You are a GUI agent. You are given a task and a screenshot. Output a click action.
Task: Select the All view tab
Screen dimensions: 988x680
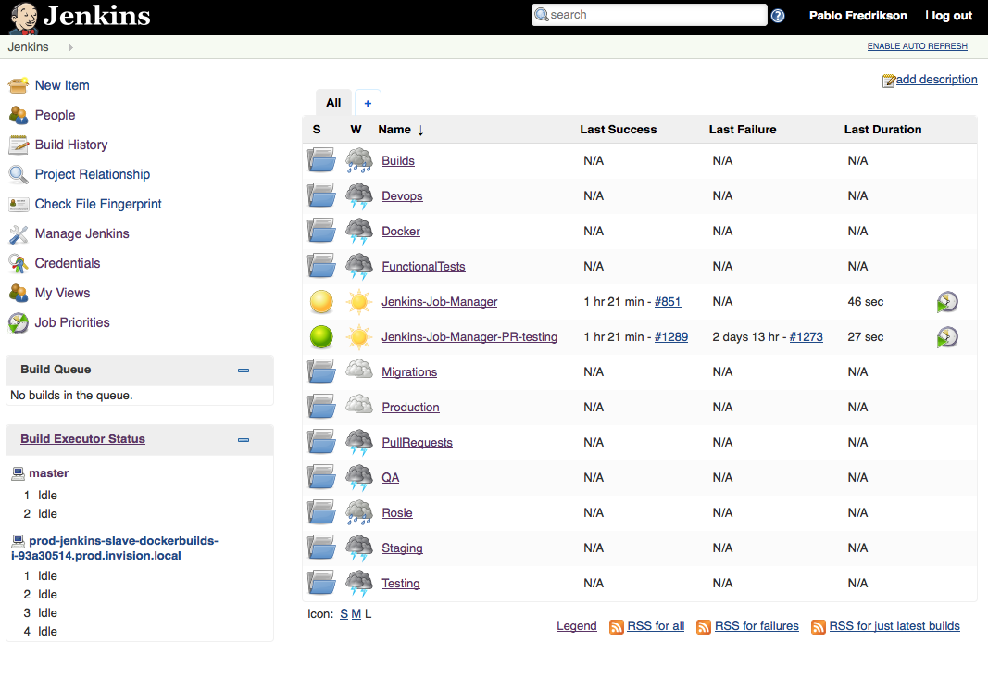(333, 103)
